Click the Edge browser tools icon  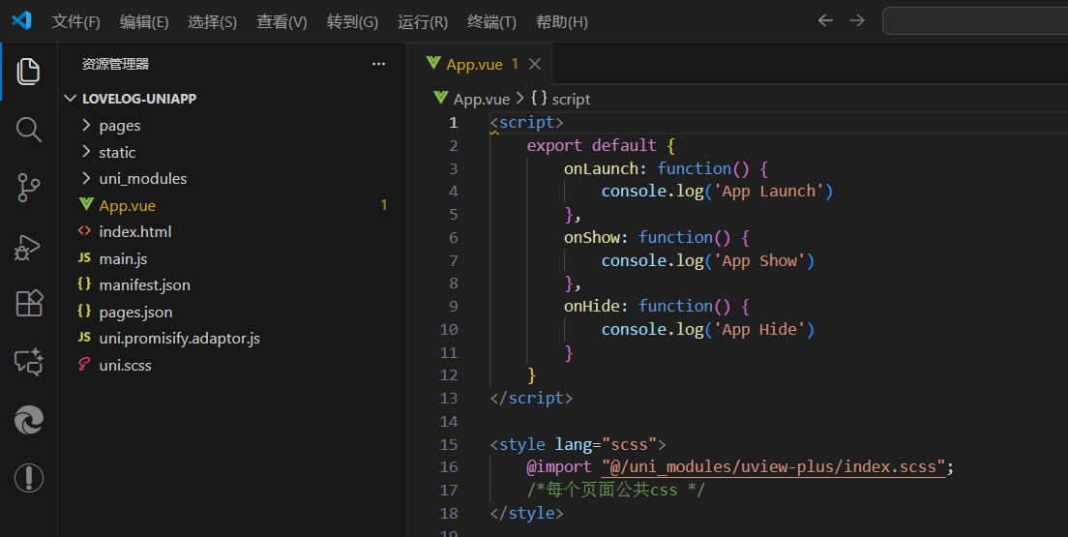tap(29, 420)
